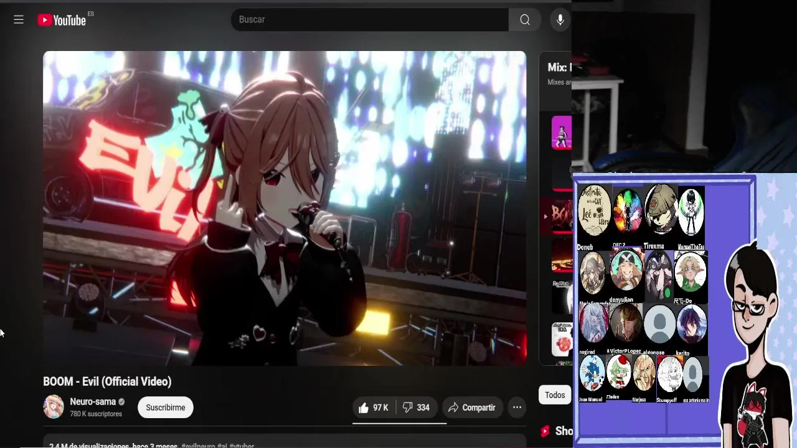
Task: Click the 77edan Santa-hat avatar
Action: coord(619,372)
